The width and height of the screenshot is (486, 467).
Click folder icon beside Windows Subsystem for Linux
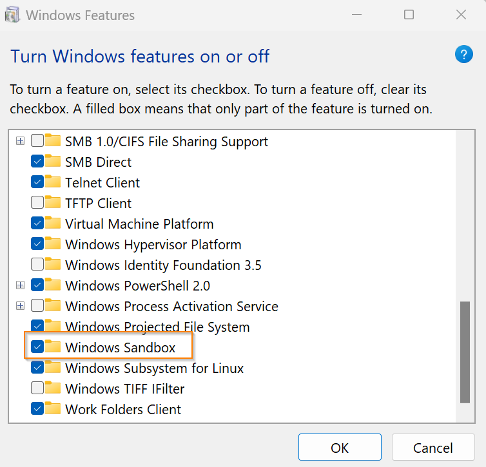click(x=53, y=368)
